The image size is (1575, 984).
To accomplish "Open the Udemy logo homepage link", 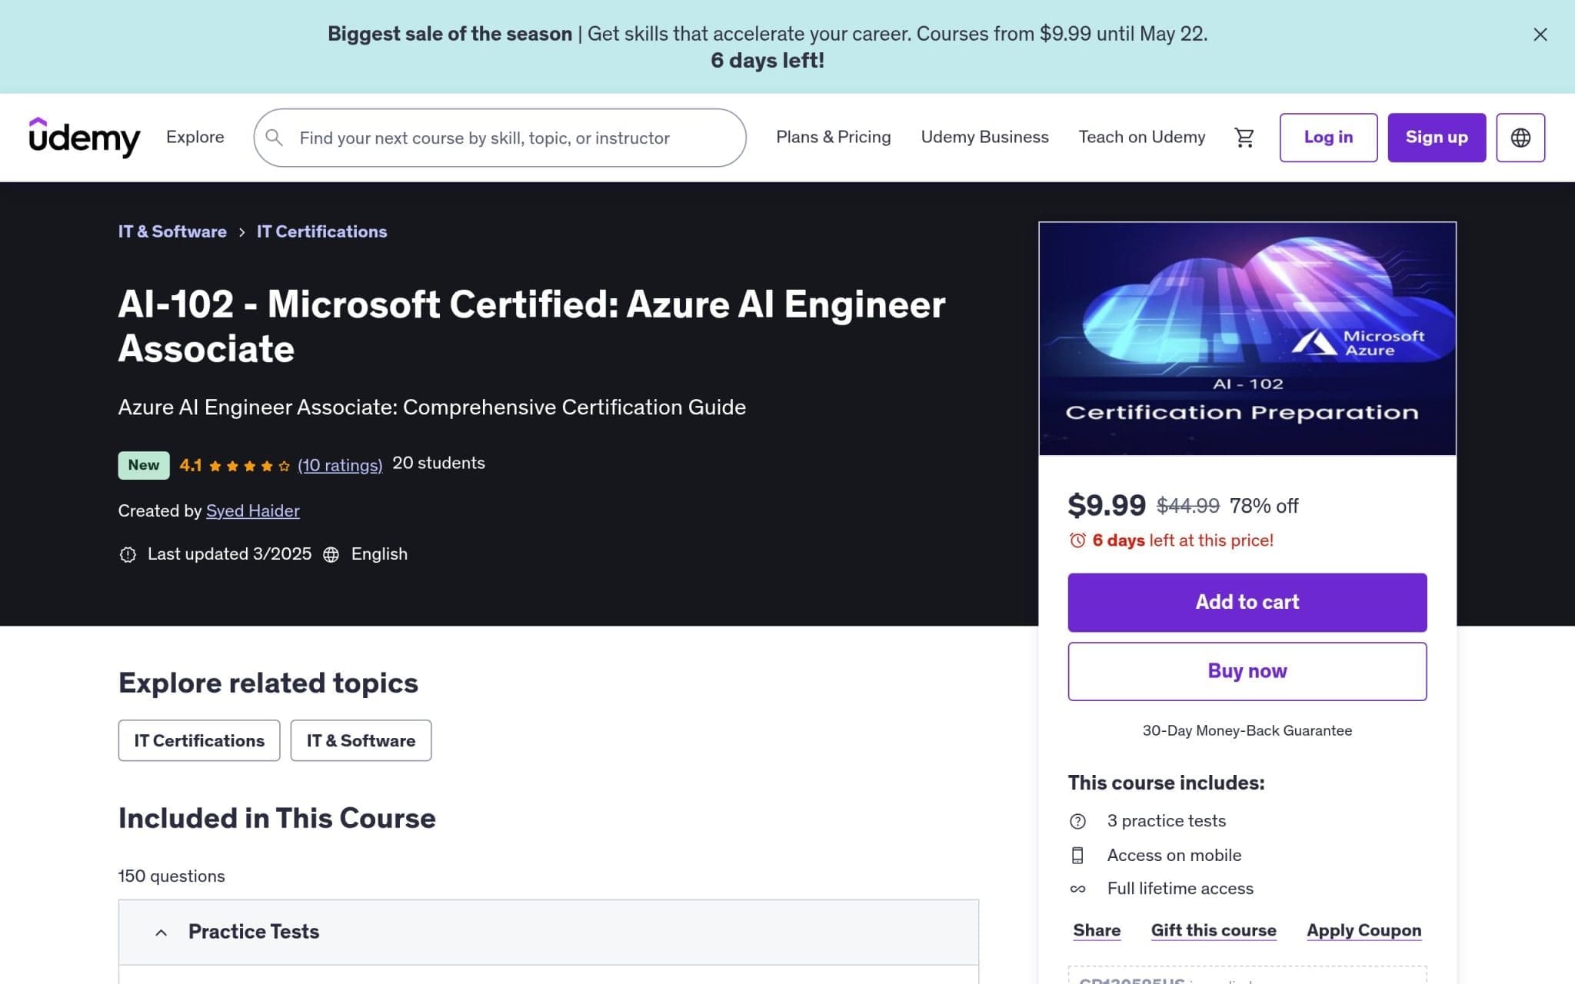I will [85, 138].
